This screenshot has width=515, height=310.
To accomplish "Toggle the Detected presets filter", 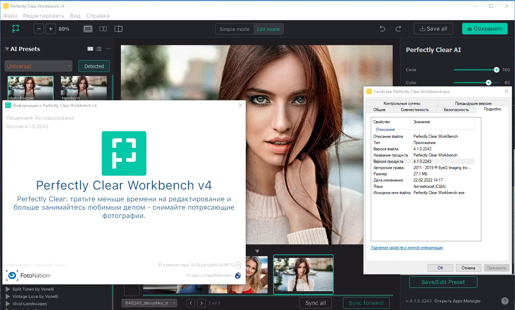I will (x=94, y=66).
